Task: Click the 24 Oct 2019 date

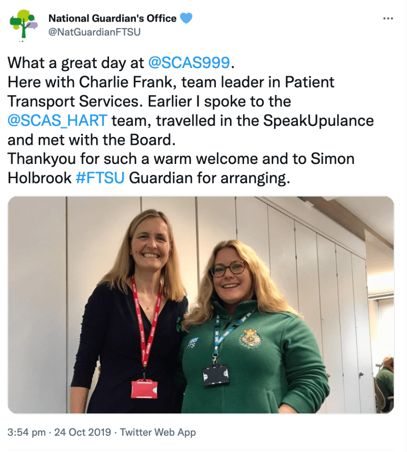Action: pos(83,432)
